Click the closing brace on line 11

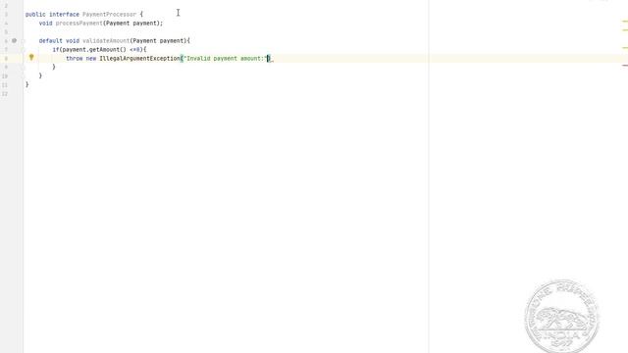(x=26, y=84)
